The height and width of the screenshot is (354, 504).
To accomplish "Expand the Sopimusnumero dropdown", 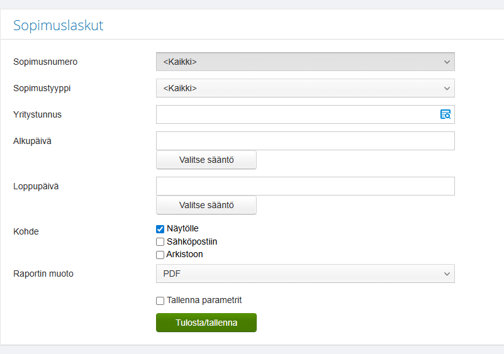I will click(x=305, y=62).
